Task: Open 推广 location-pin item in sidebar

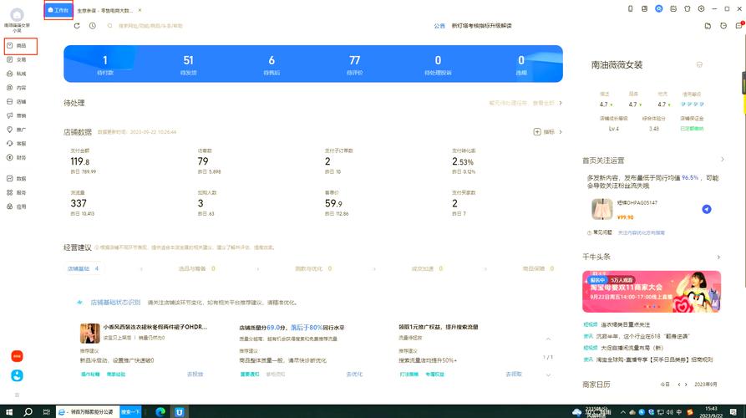Action: [x=17, y=130]
